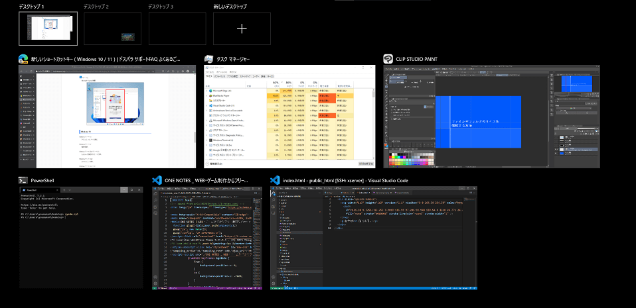Click the CLIP STUDIO PAINT title text
Screen dimensions: 636x308
pyautogui.click(x=416, y=59)
